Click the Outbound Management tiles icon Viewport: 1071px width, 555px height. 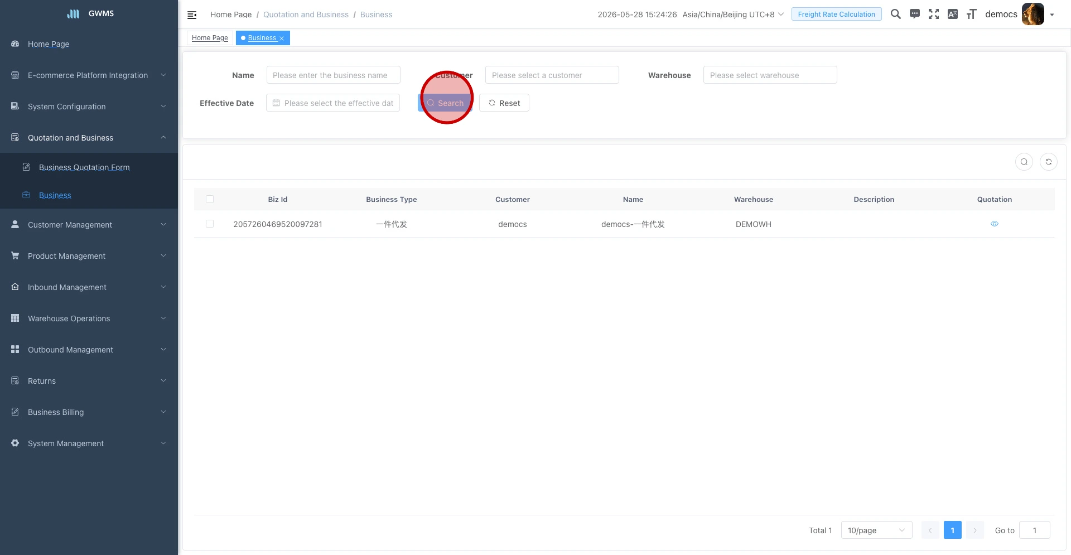coord(15,349)
